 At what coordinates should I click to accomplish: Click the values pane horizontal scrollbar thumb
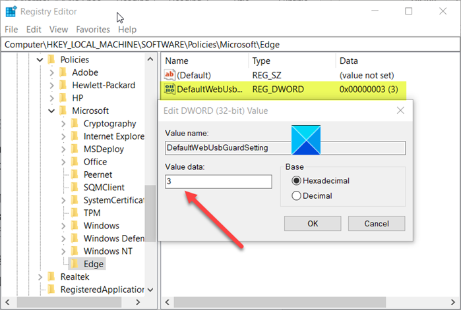280,302
